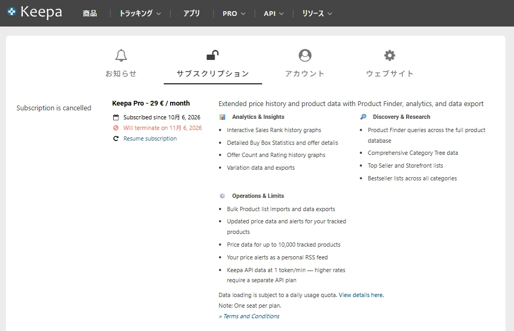
Task: Click the calendar icon beside Subscribed since
Action: pos(116,117)
